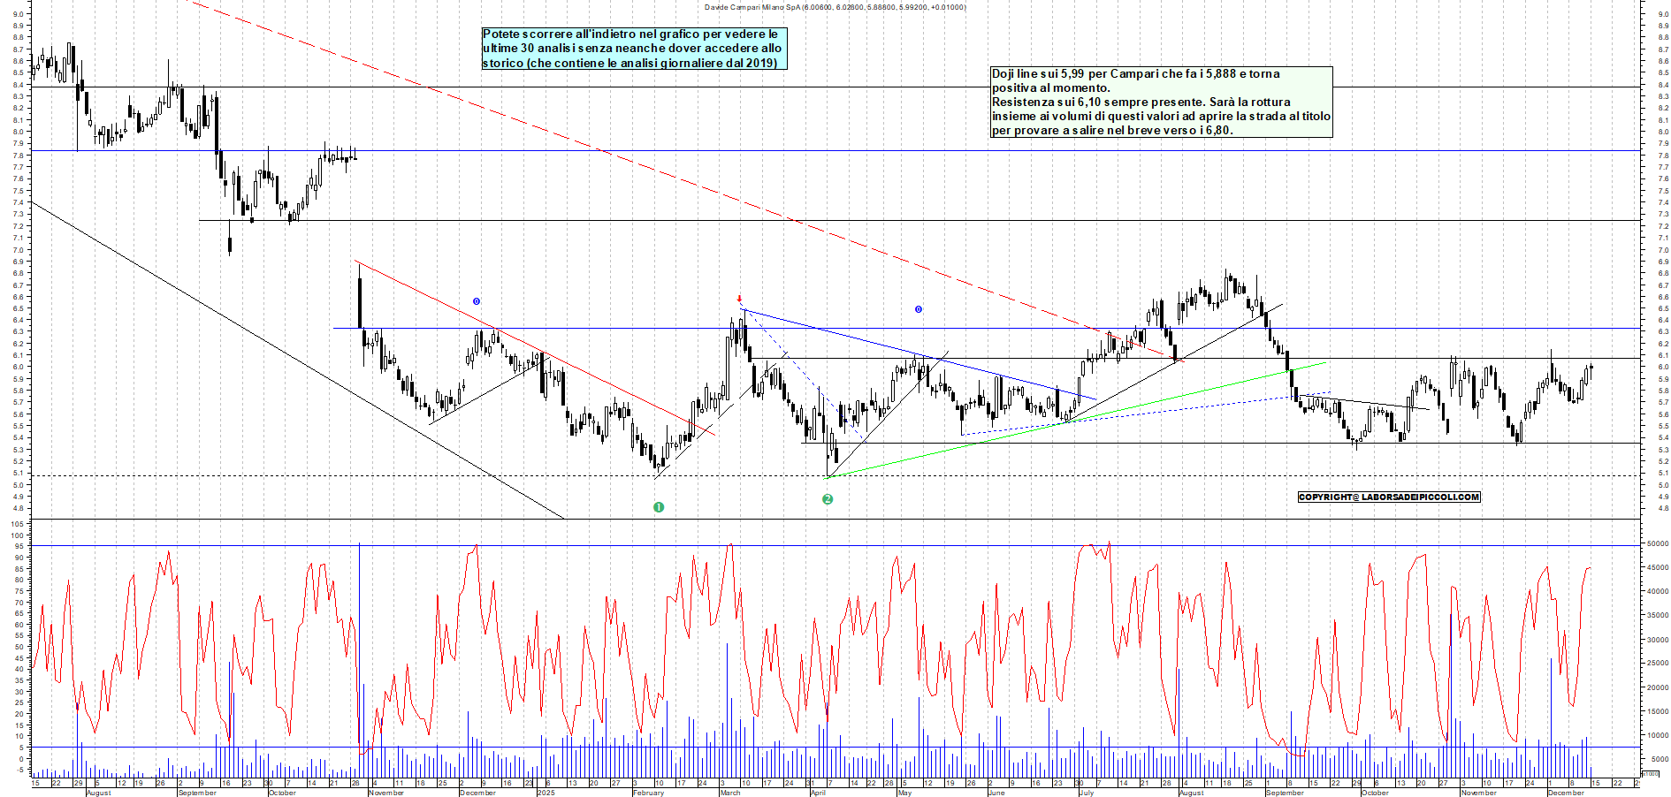Click the July label on the date axis
Image resolution: width=1671 pixels, height=797 pixels.
tap(1086, 793)
